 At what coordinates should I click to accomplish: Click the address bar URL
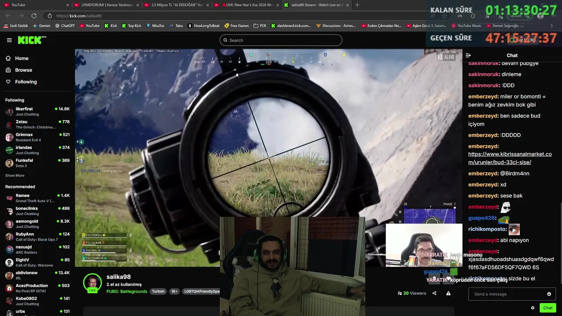tap(79, 16)
